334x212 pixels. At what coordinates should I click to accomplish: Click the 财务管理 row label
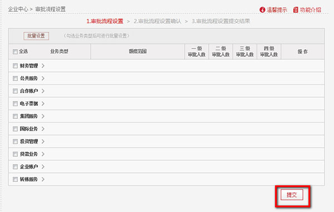(29, 66)
